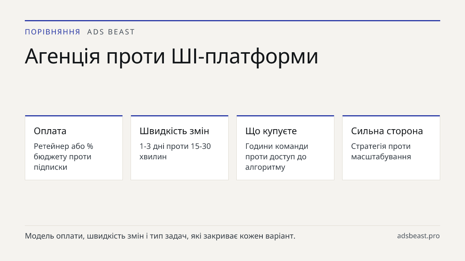Click text Ретейнер або % бюджету проти підписки

[x=64, y=157]
